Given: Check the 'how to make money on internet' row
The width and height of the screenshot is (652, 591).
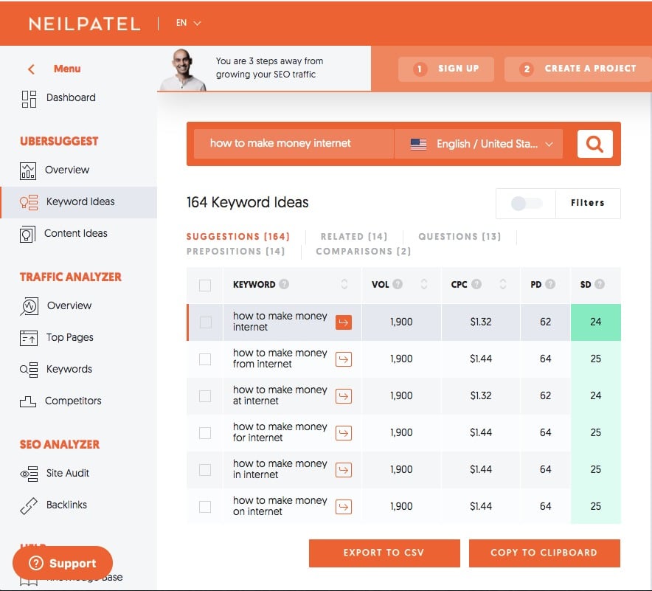Looking at the screenshot, I should (x=205, y=507).
